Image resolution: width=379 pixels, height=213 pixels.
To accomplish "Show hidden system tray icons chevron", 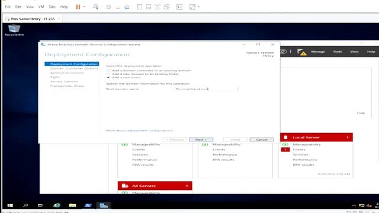I will (x=354, y=206).
